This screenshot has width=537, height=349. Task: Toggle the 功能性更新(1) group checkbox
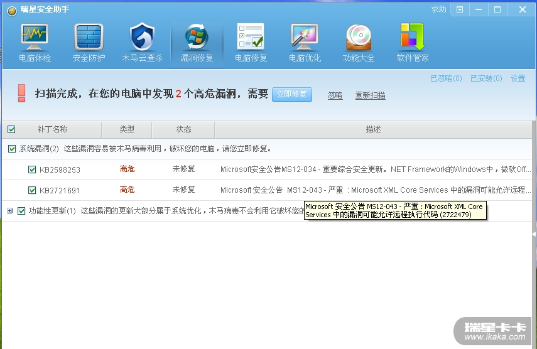[x=21, y=211]
